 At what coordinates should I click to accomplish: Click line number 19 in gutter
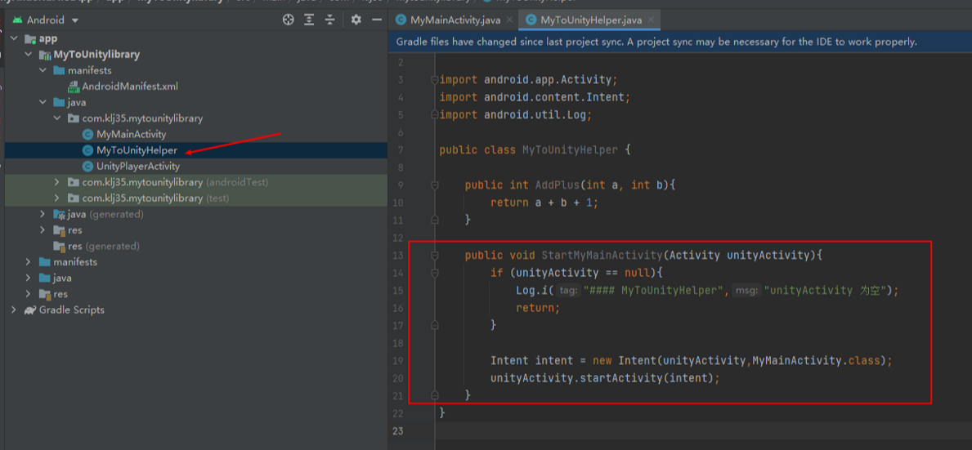click(x=399, y=360)
